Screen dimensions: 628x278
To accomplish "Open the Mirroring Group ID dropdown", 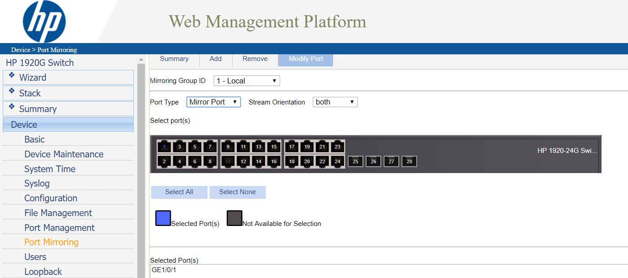I will pos(246,81).
